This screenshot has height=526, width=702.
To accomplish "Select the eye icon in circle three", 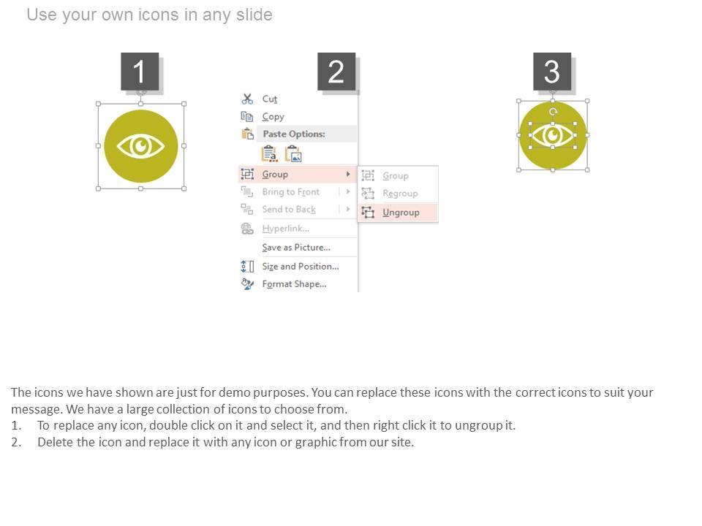I will point(552,135).
